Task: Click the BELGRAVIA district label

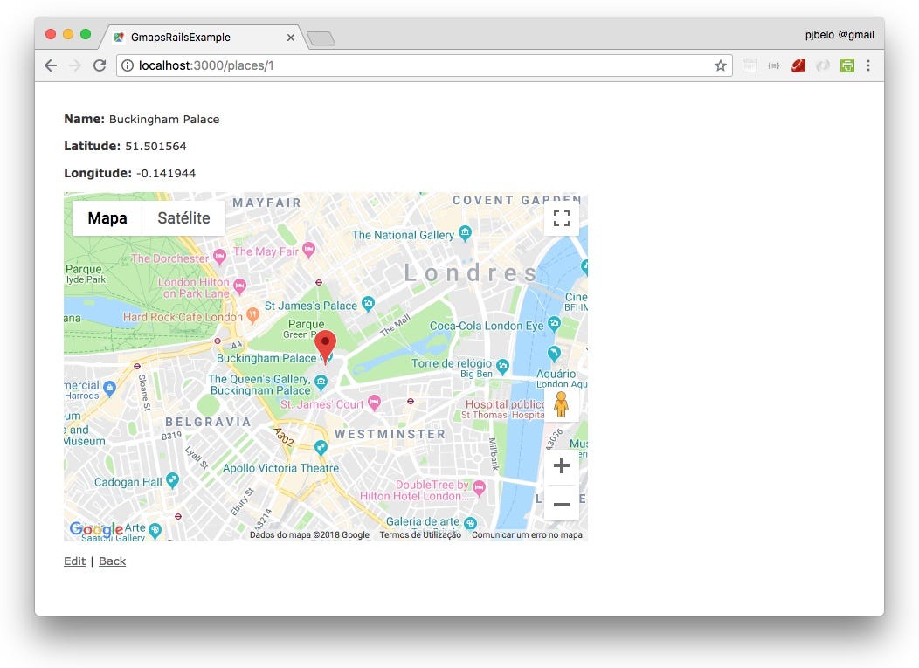Action: (x=208, y=422)
